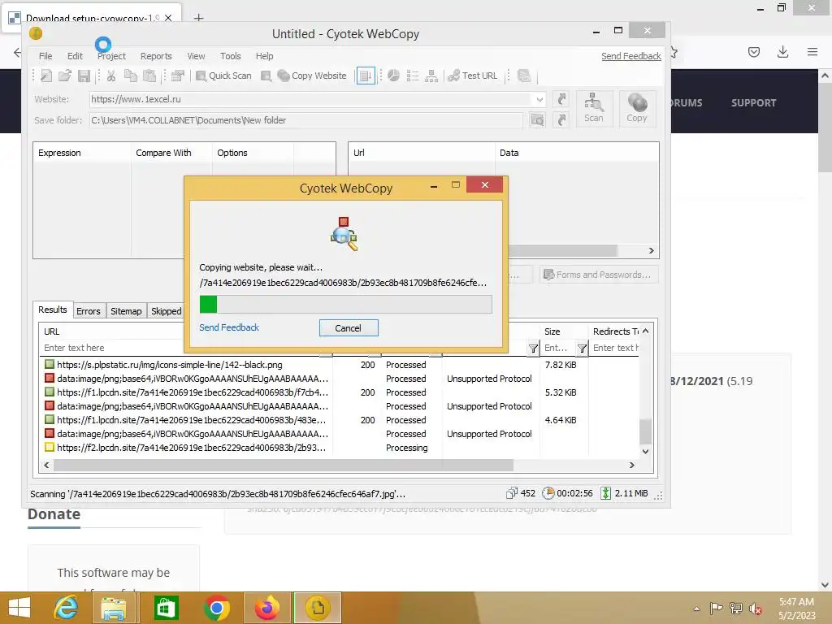Click the Redirects To column header
Viewport: 832px width, 624px height.
click(614, 331)
